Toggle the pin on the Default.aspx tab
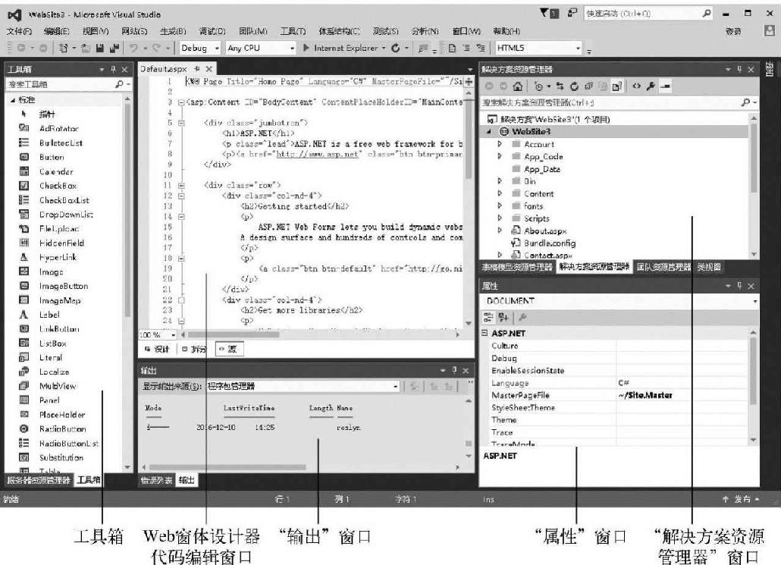 point(197,69)
